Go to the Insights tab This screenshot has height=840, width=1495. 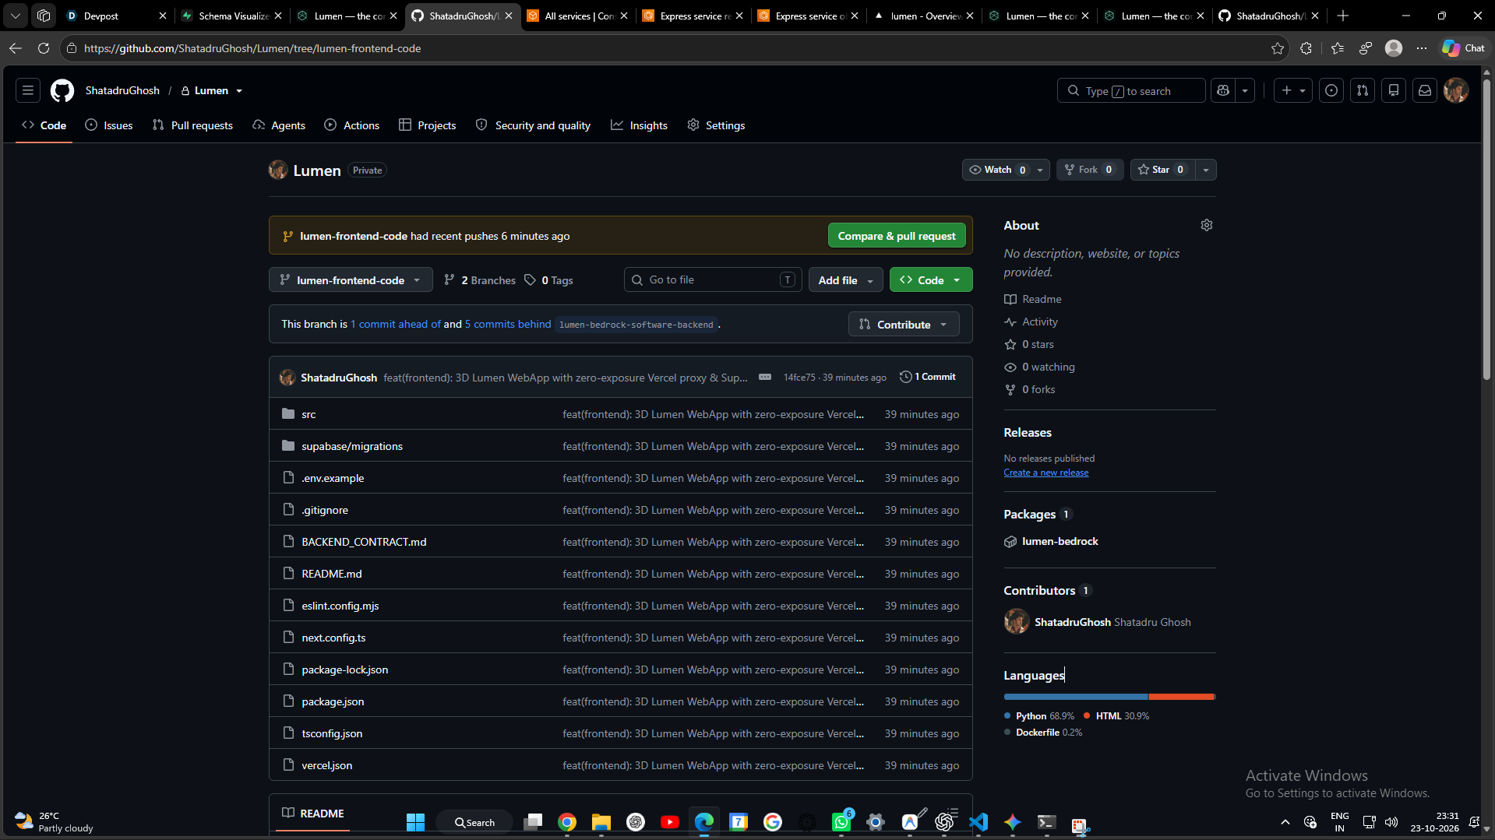tap(639, 125)
